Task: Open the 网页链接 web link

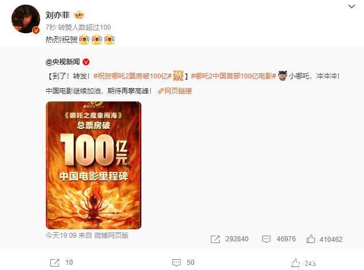Action: [x=175, y=91]
